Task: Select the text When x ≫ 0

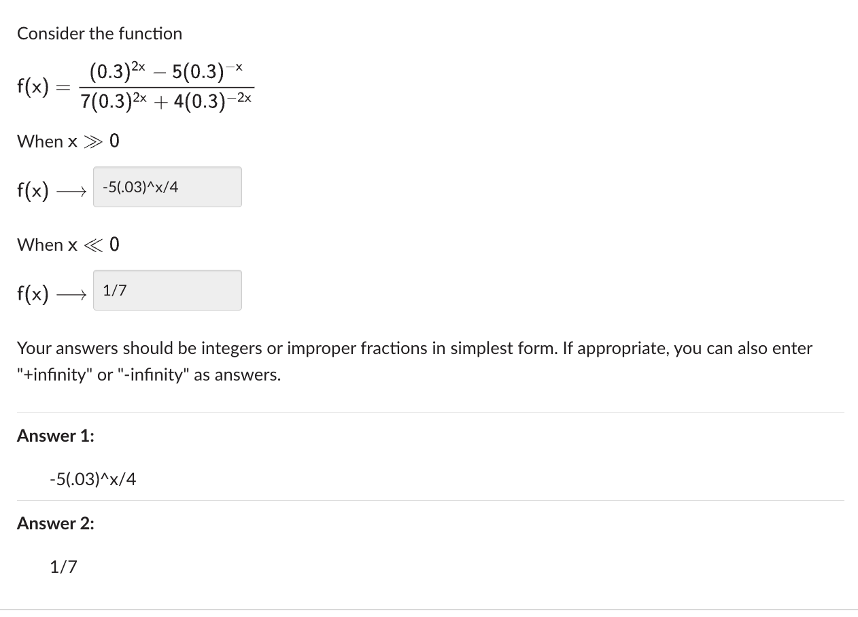Action: pos(67,141)
